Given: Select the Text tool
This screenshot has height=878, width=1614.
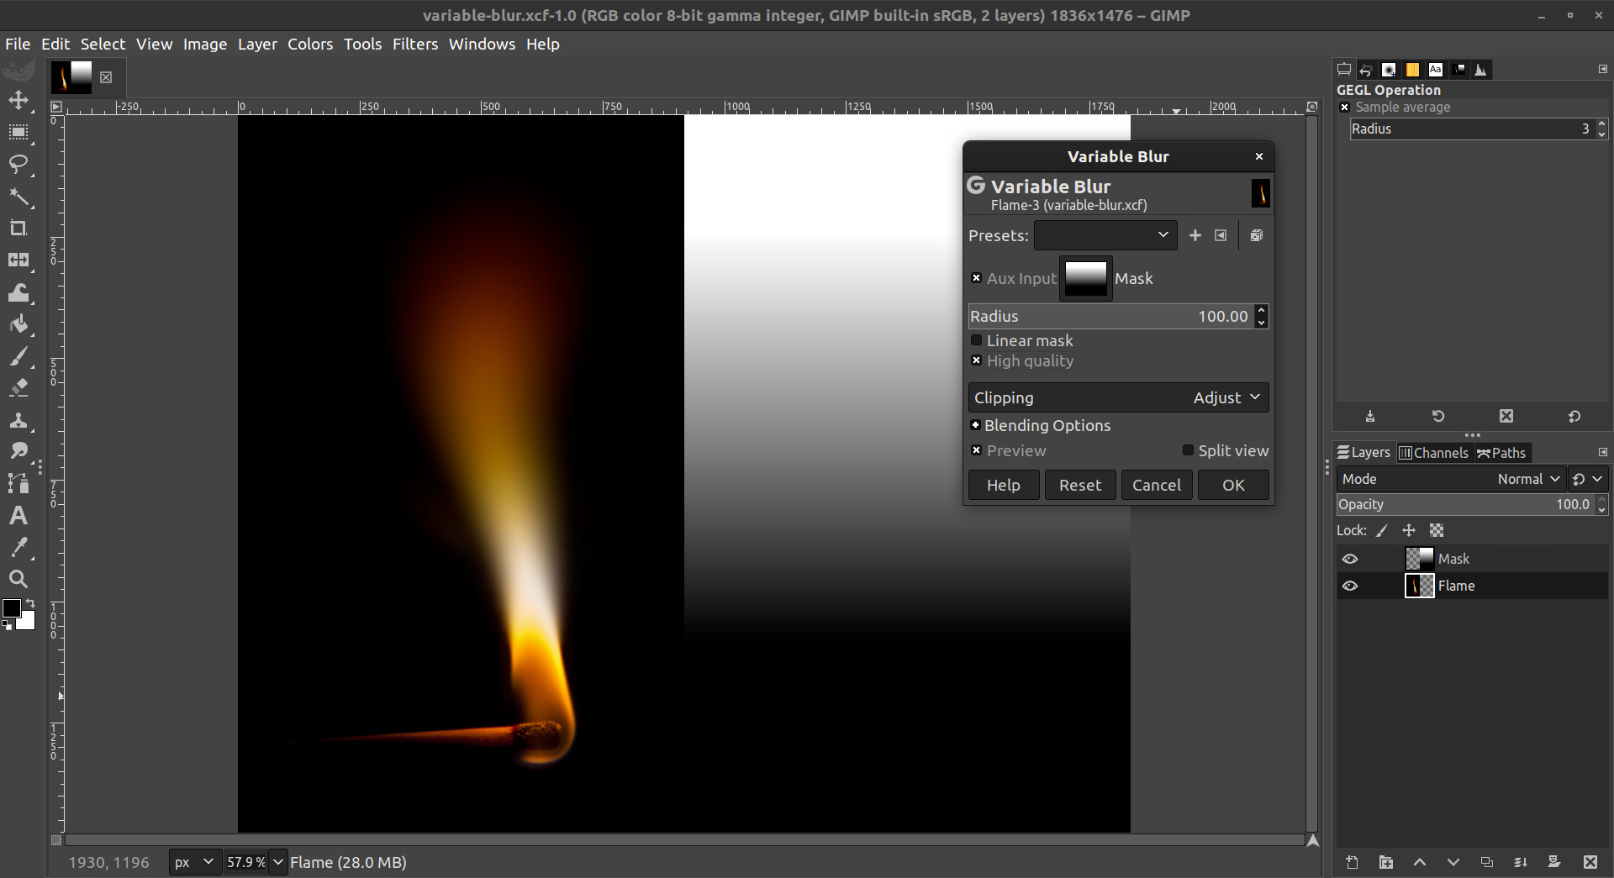Looking at the screenshot, I should pyautogui.click(x=18, y=515).
